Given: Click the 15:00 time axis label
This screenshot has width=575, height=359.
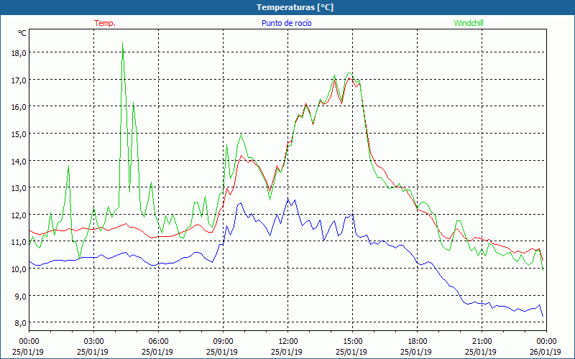Looking at the screenshot, I should click(352, 342).
